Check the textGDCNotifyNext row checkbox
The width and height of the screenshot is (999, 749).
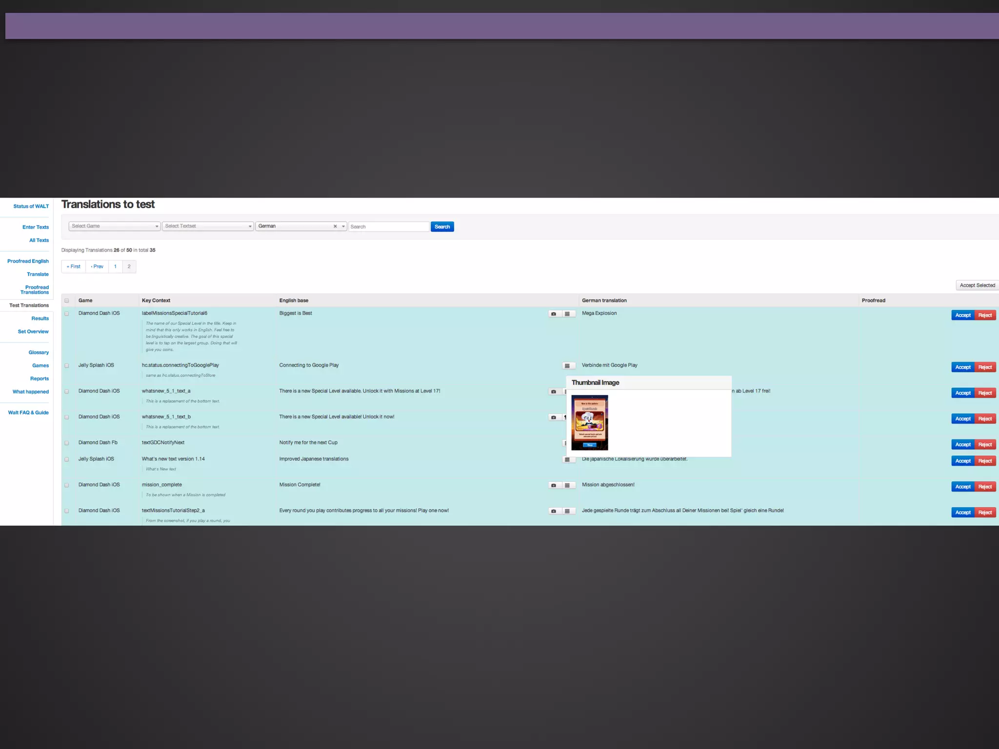pos(67,443)
